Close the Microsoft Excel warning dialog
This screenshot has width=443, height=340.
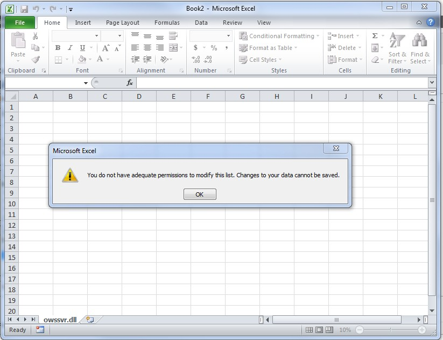point(336,148)
